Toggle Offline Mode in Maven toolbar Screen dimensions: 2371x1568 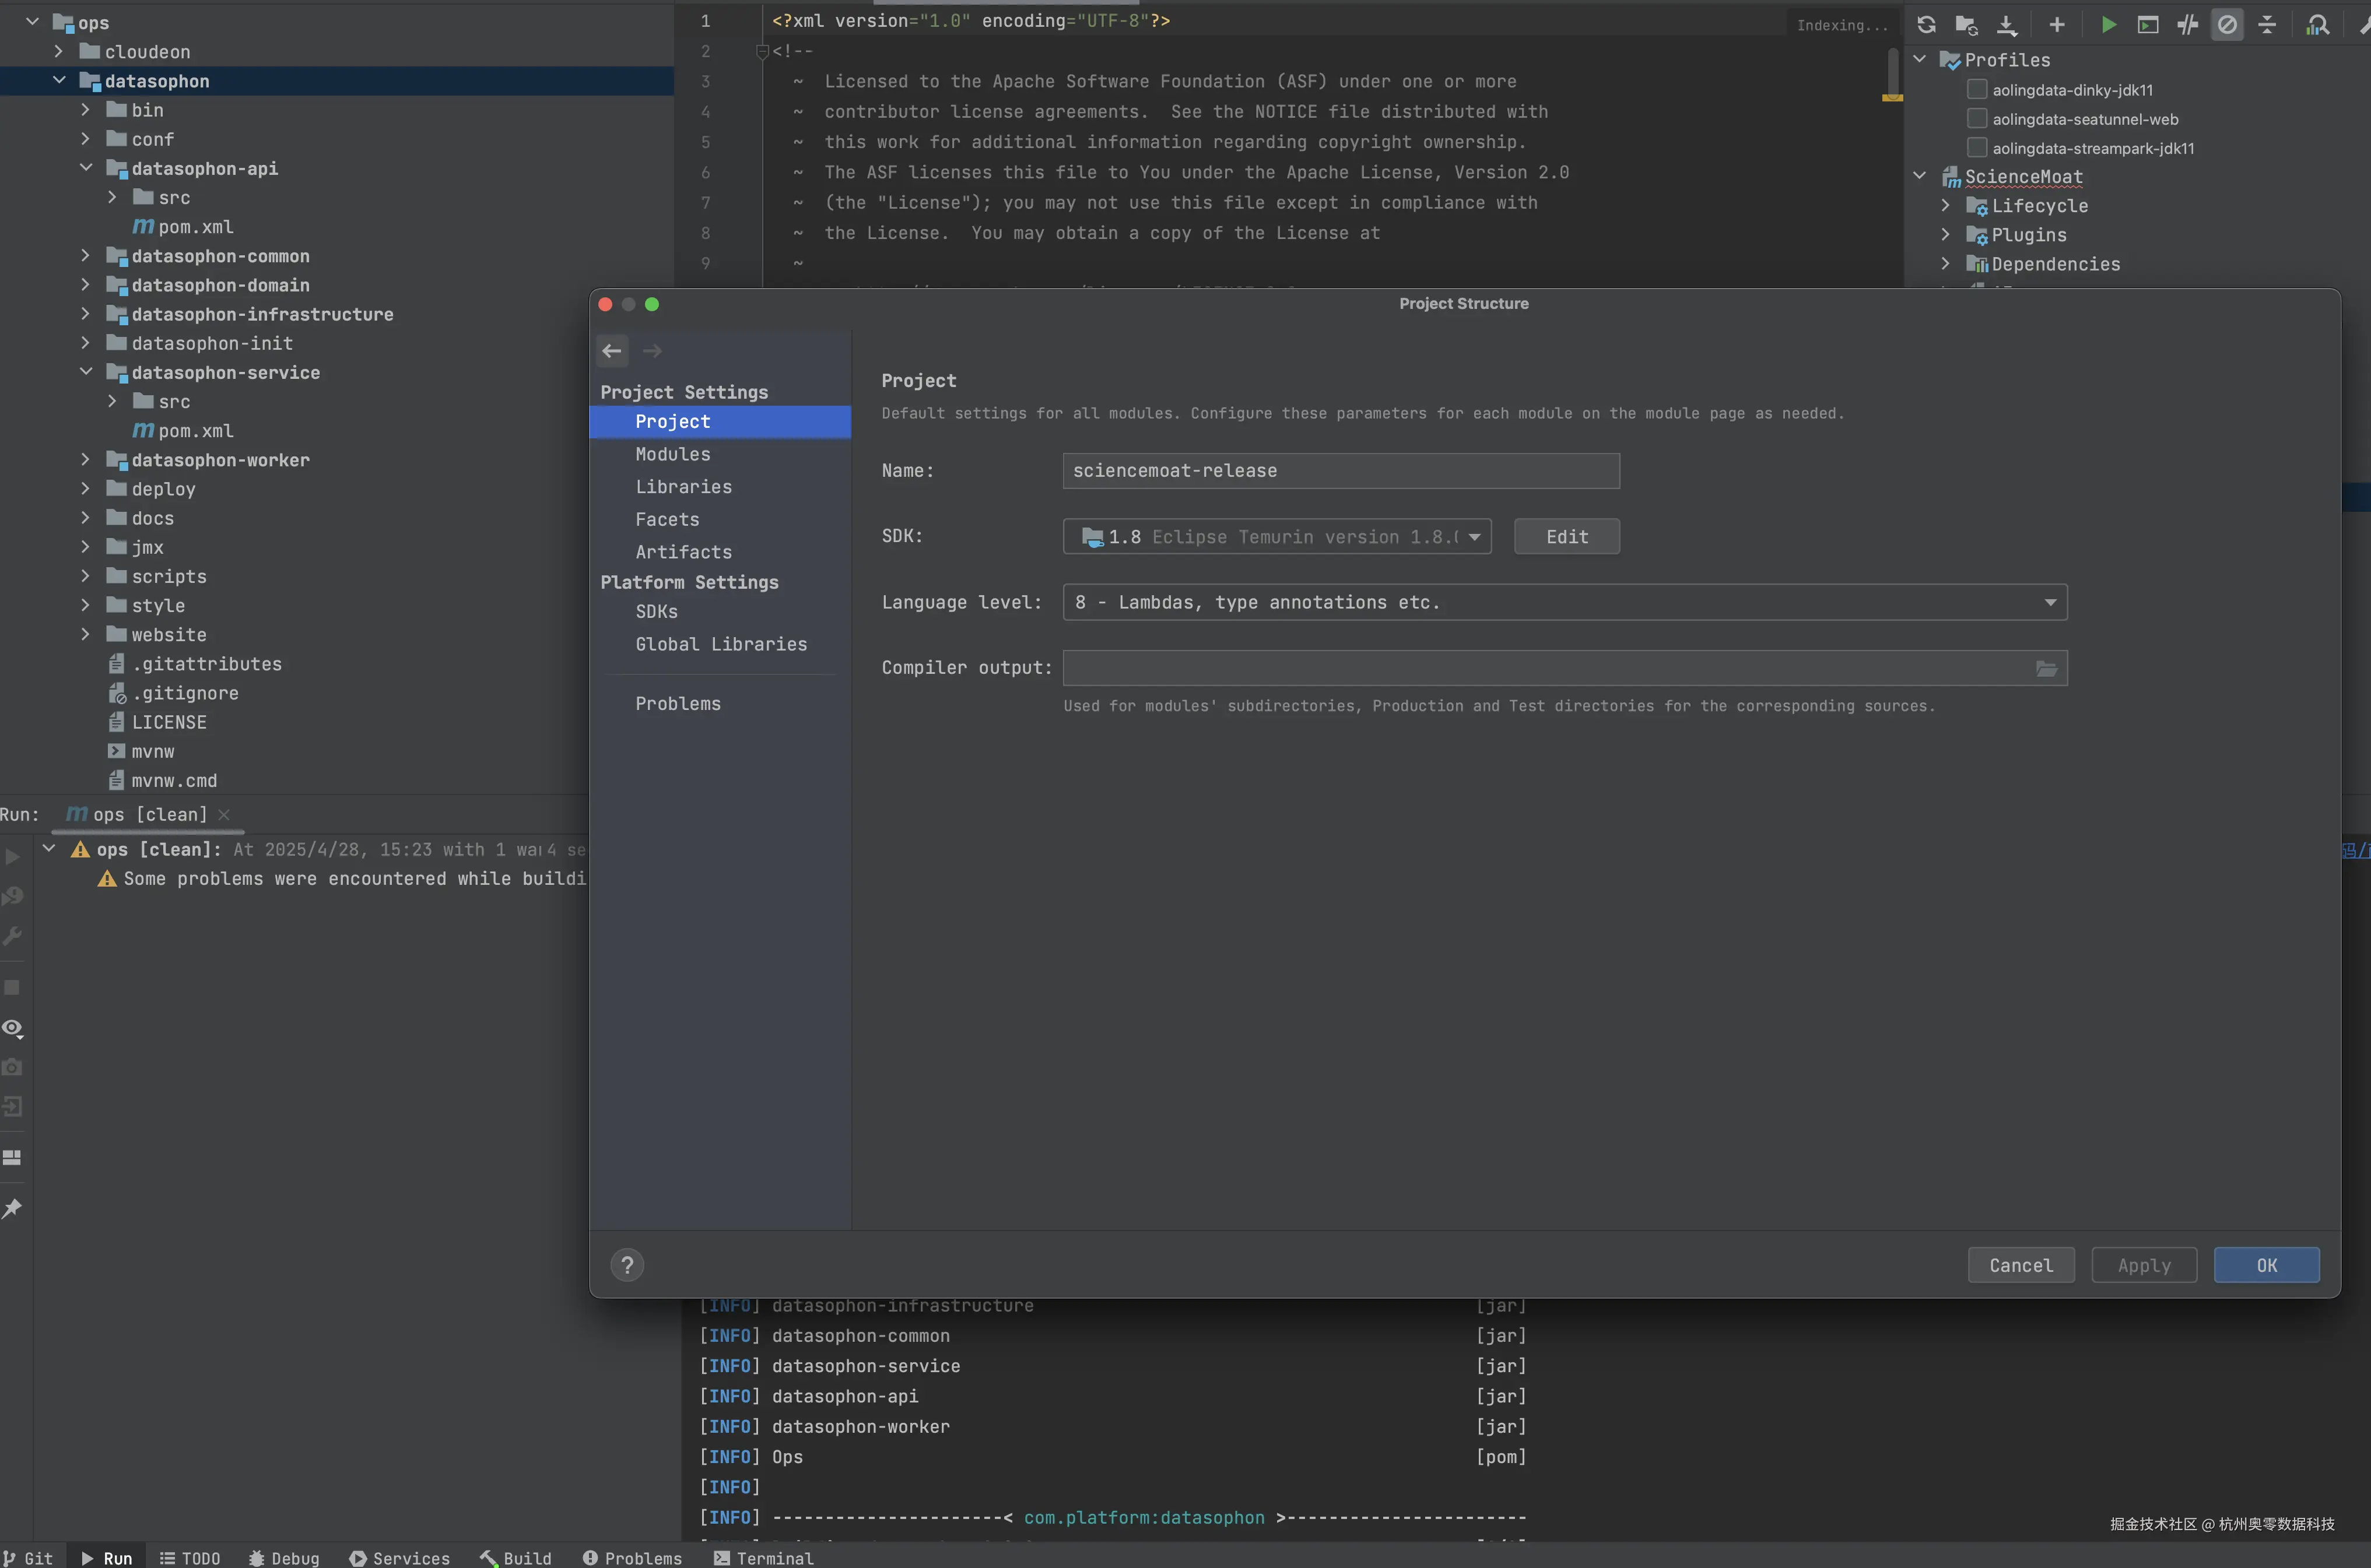(2188, 25)
